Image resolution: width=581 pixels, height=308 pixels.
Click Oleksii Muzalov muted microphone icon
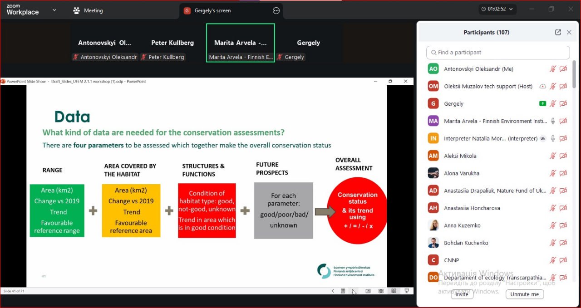pos(553,86)
